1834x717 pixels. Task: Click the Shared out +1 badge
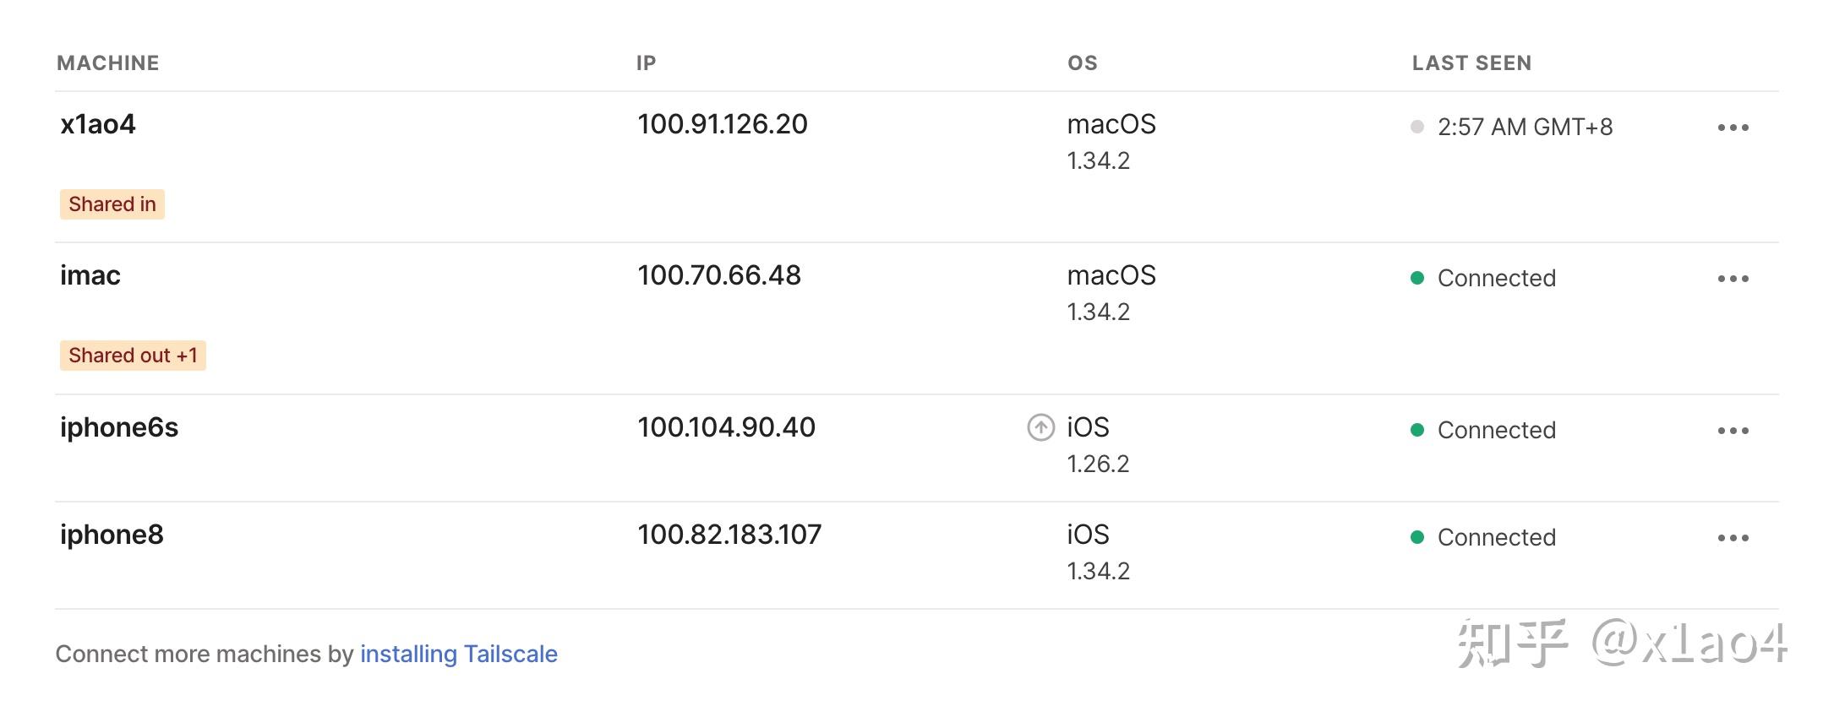pyautogui.click(x=133, y=356)
